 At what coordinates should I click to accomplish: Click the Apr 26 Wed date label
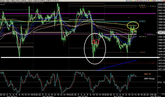[48, 96]
